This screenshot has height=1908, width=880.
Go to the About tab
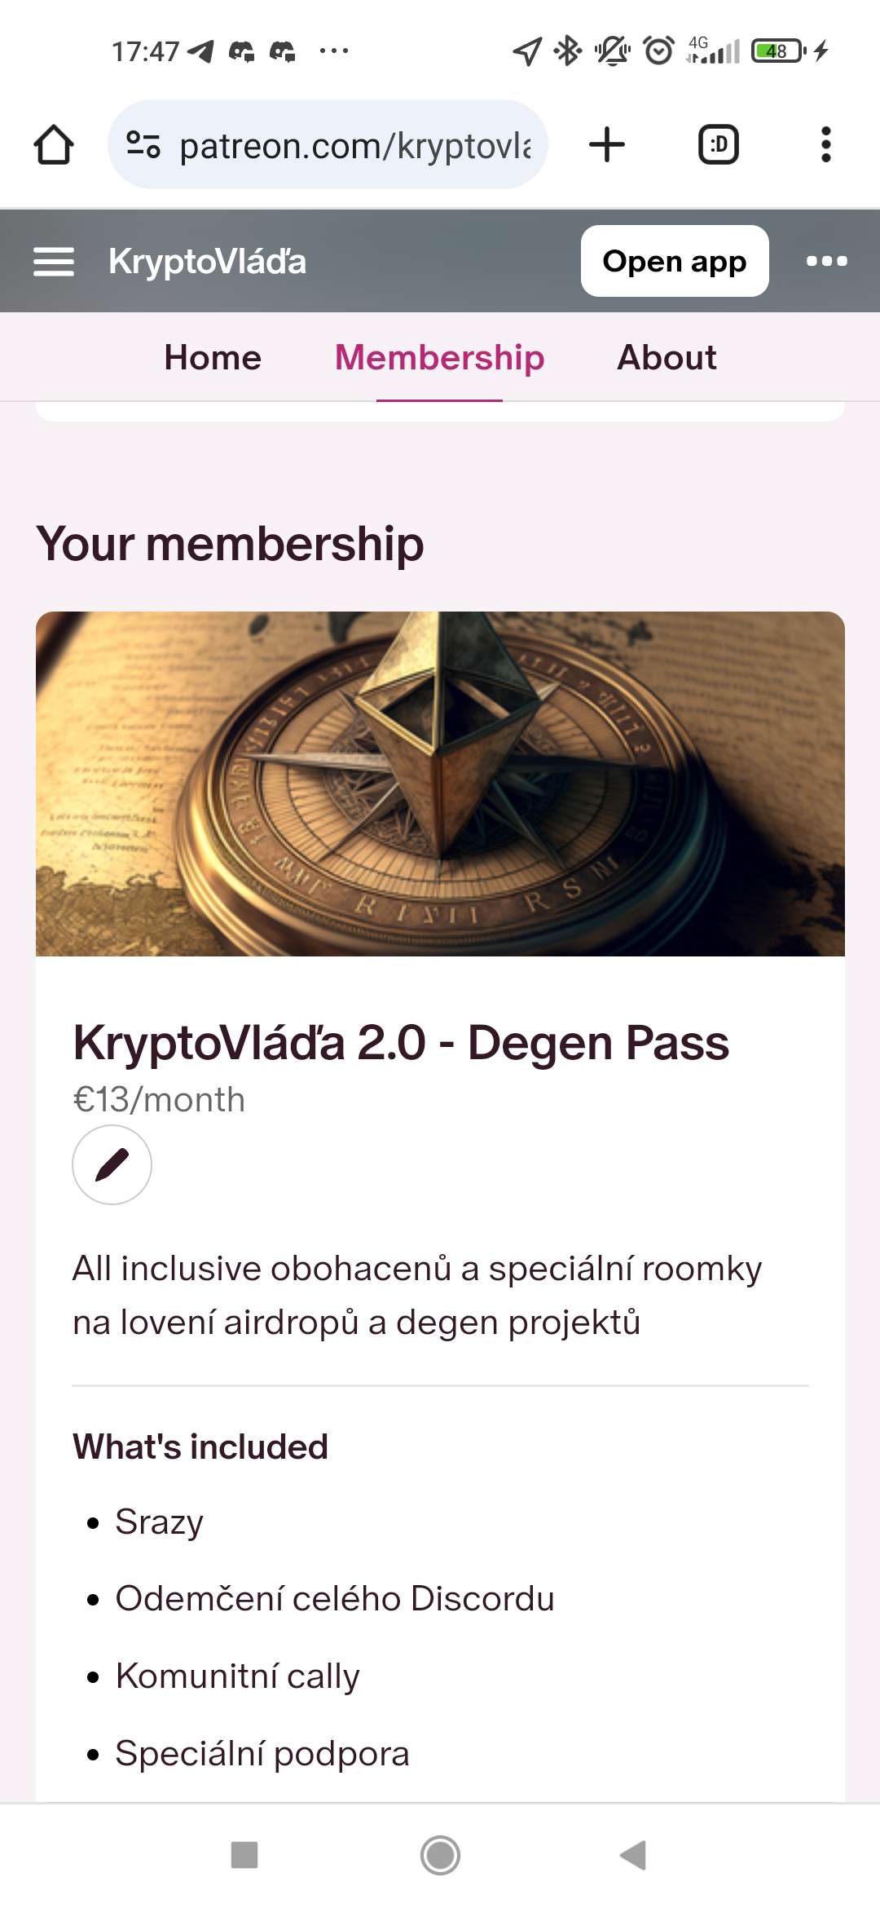click(667, 358)
